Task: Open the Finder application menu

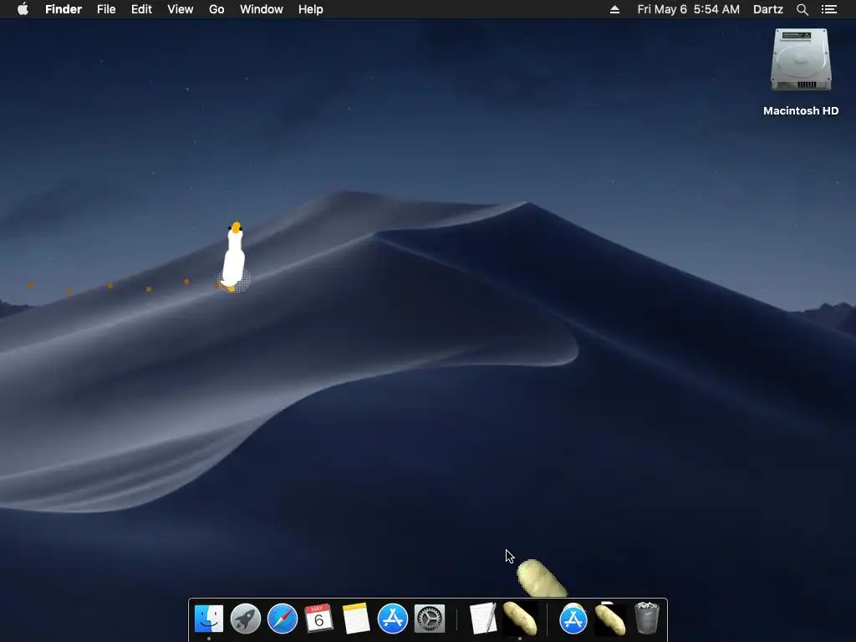Action: point(64,9)
